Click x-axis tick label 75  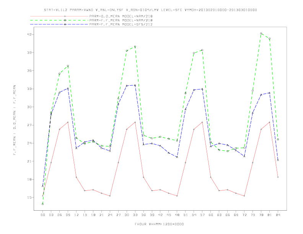click(253, 215)
